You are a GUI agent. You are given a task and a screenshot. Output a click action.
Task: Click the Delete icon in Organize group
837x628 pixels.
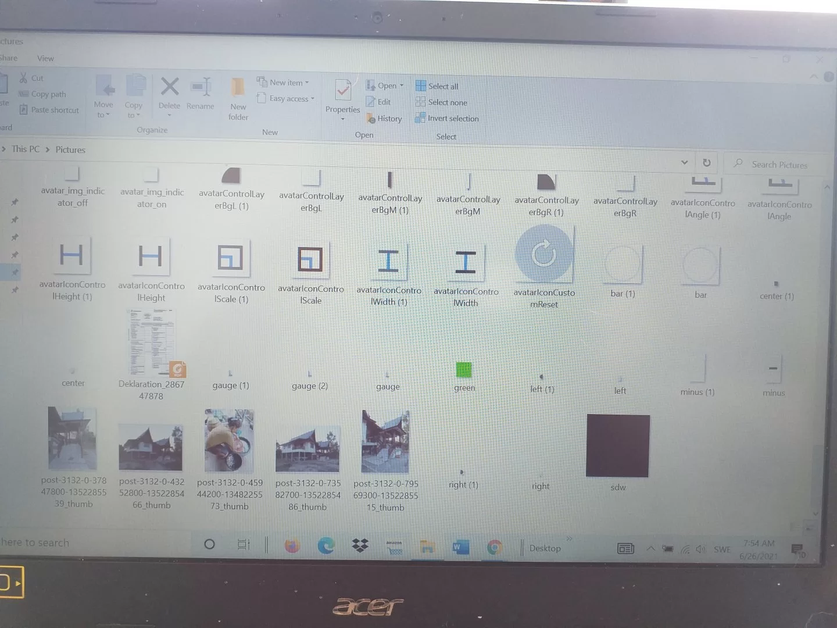[x=169, y=87]
